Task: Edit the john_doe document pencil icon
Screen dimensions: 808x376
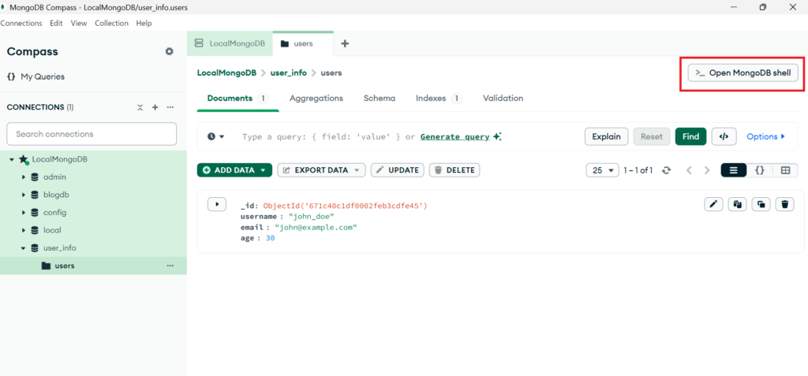Action: coord(713,204)
